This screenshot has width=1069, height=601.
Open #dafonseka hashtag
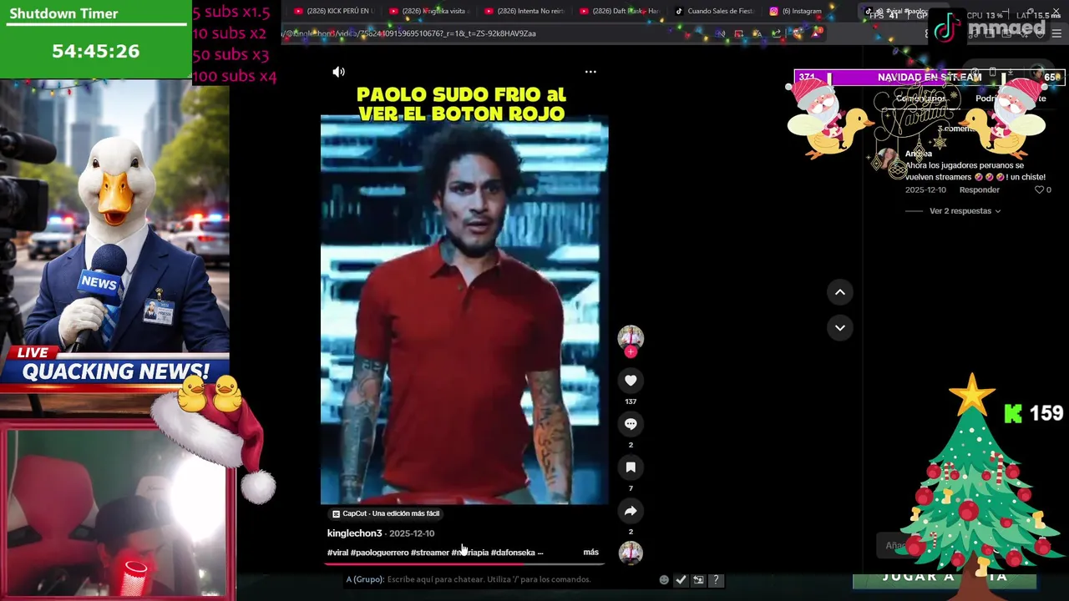(513, 553)
